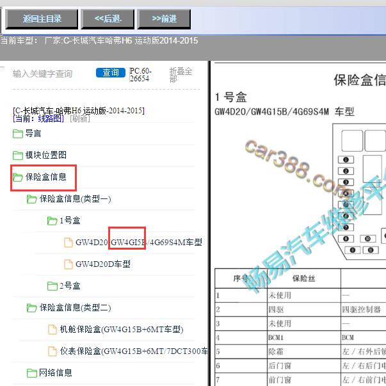
Task: Collapse folder icon of 保险盒信息(类型二)
Action: [x=32, y=308]
